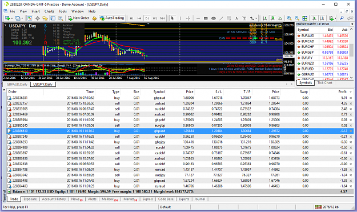Toggle the Market Watch panel button
This screenshot has height=212, width=357.
pyautogui.click(x=30, y=18)
